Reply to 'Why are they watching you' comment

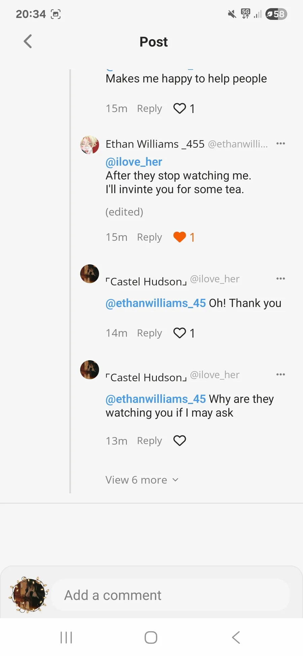click(149, 441)
